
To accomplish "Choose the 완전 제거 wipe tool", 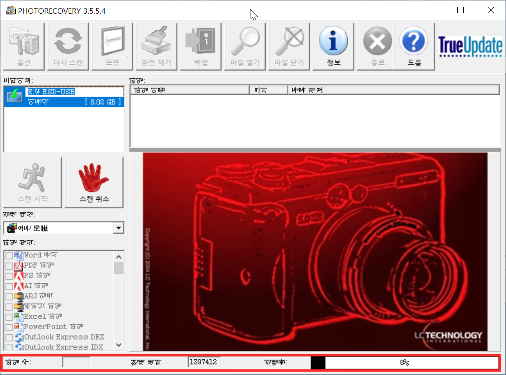I will 156,46.
